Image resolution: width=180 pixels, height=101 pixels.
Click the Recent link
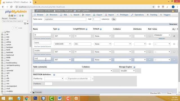coord(5,19)
